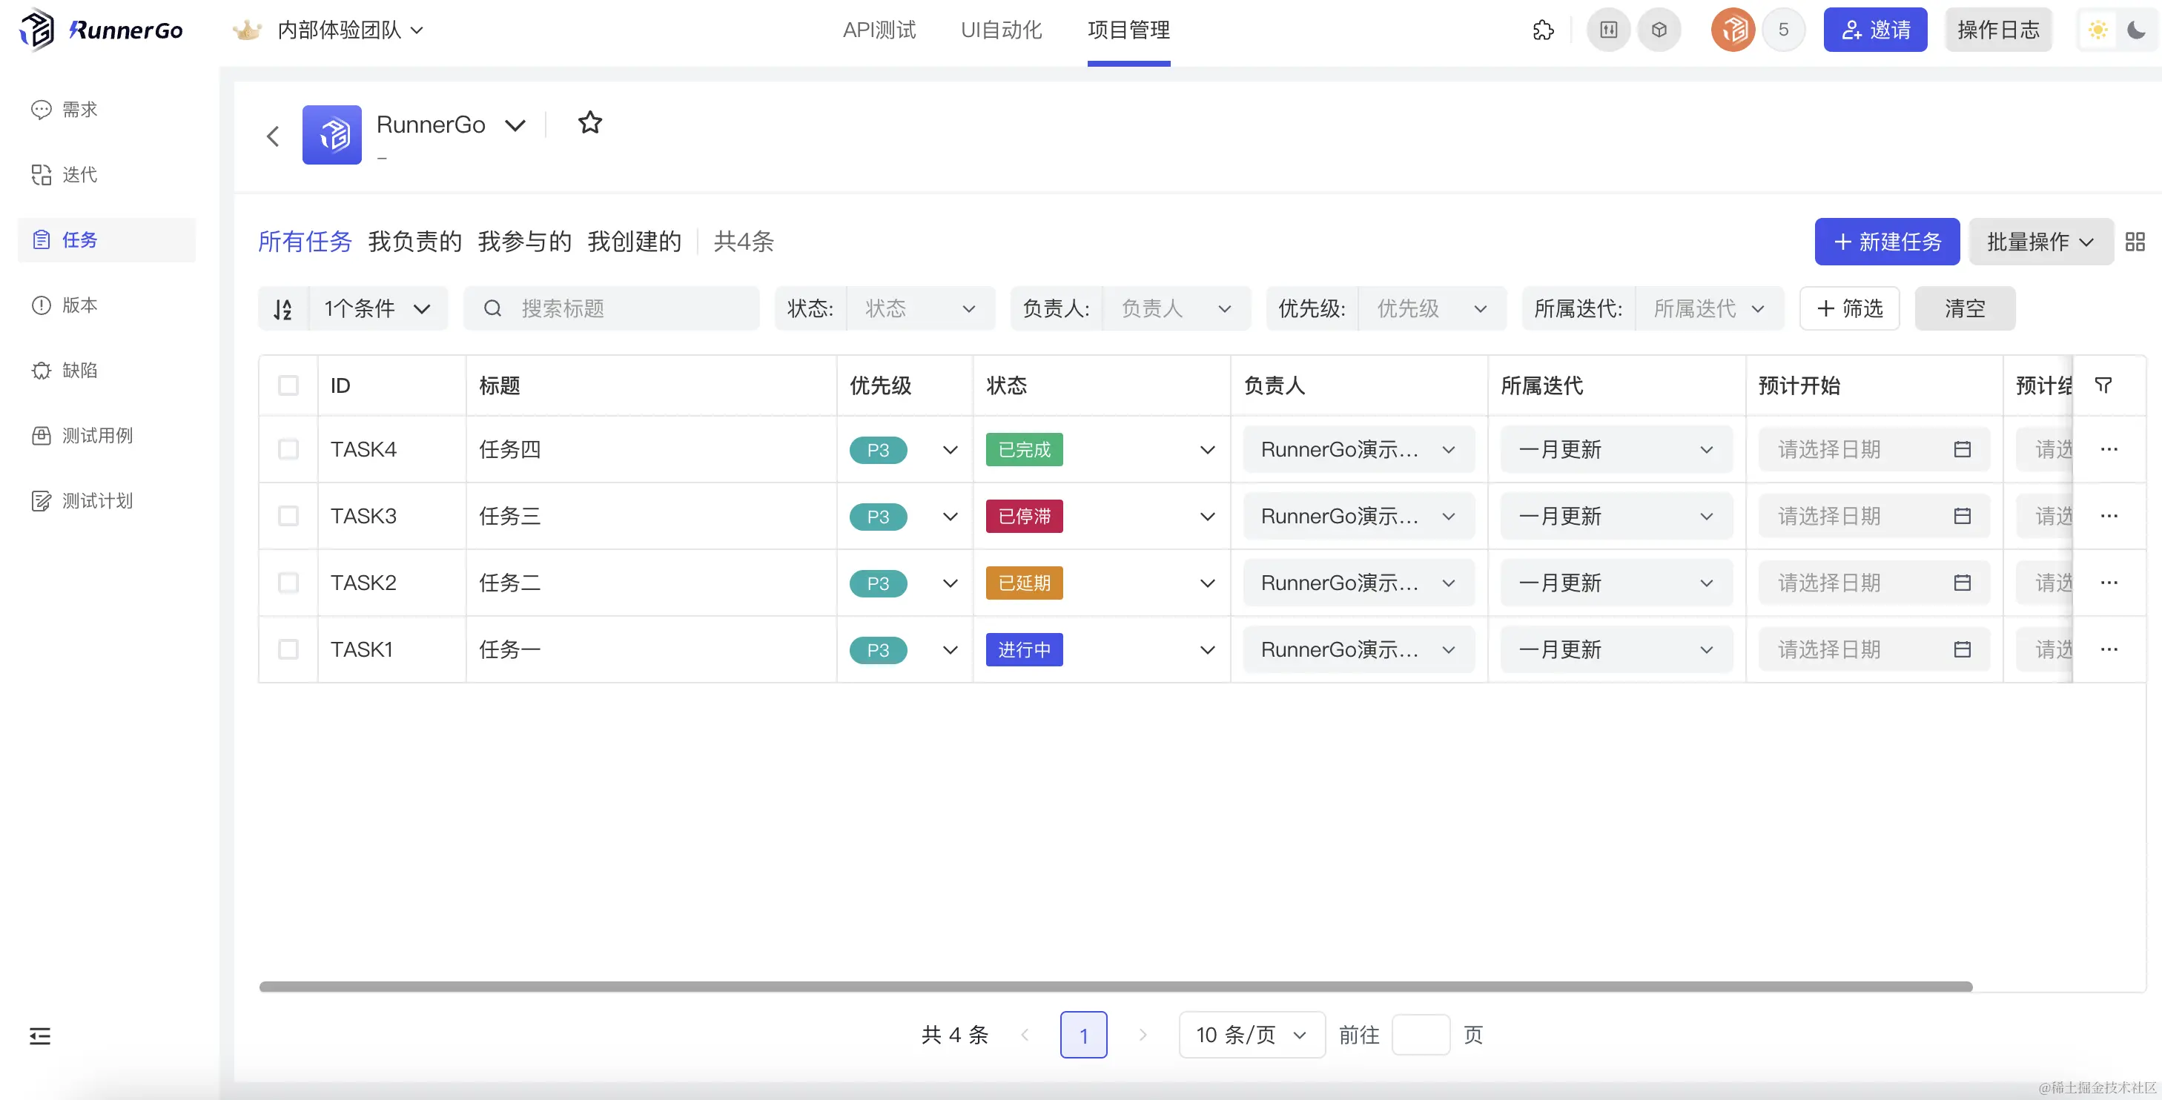The width and height of the screenshot is (2162, 1100).
Task: Open the plugin puzzle icon in header
Action: point(1543,30)
